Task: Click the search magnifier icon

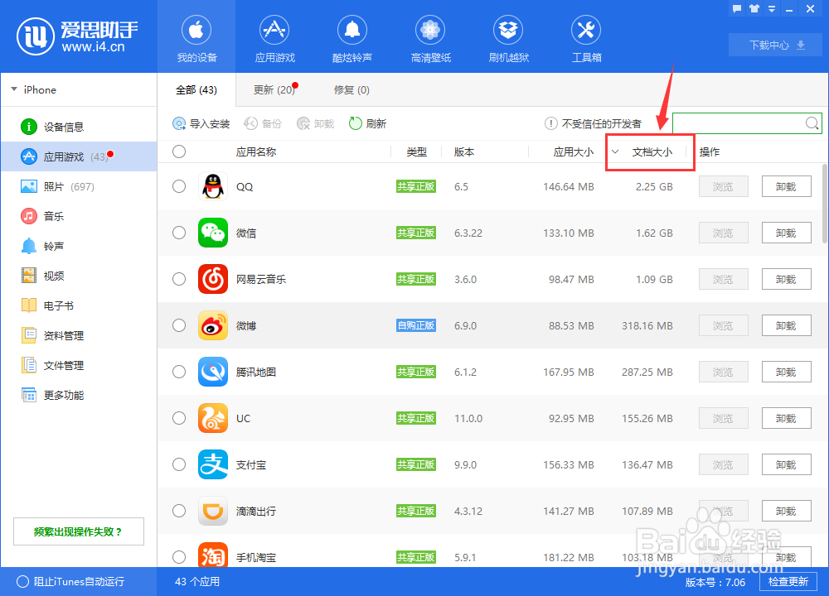Action: tap(812, 123)
